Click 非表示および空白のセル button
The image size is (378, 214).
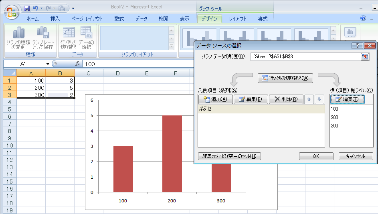point(229,156)
